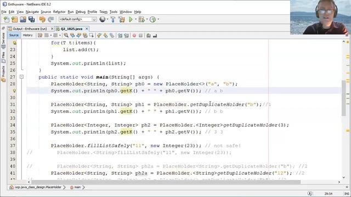The width and height of the screenshot is (351, 197).
Task: Click the Previous Bookmark icon
Action: tap(99, 35)
